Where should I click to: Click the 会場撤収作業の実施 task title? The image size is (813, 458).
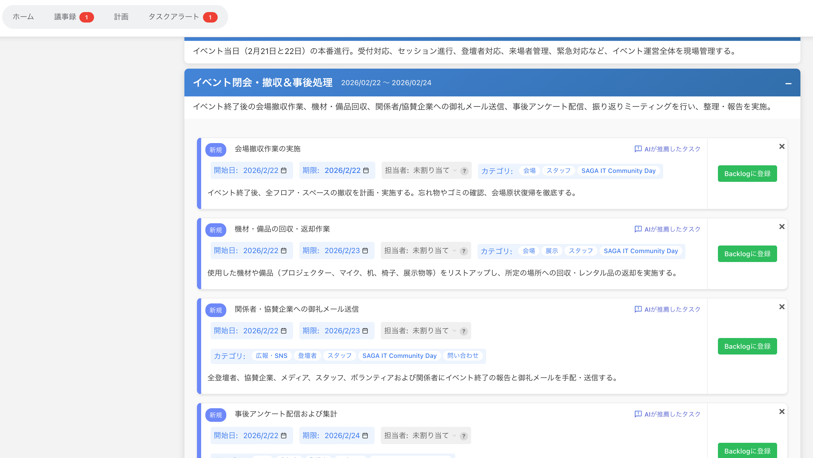(x=267, y=149)
